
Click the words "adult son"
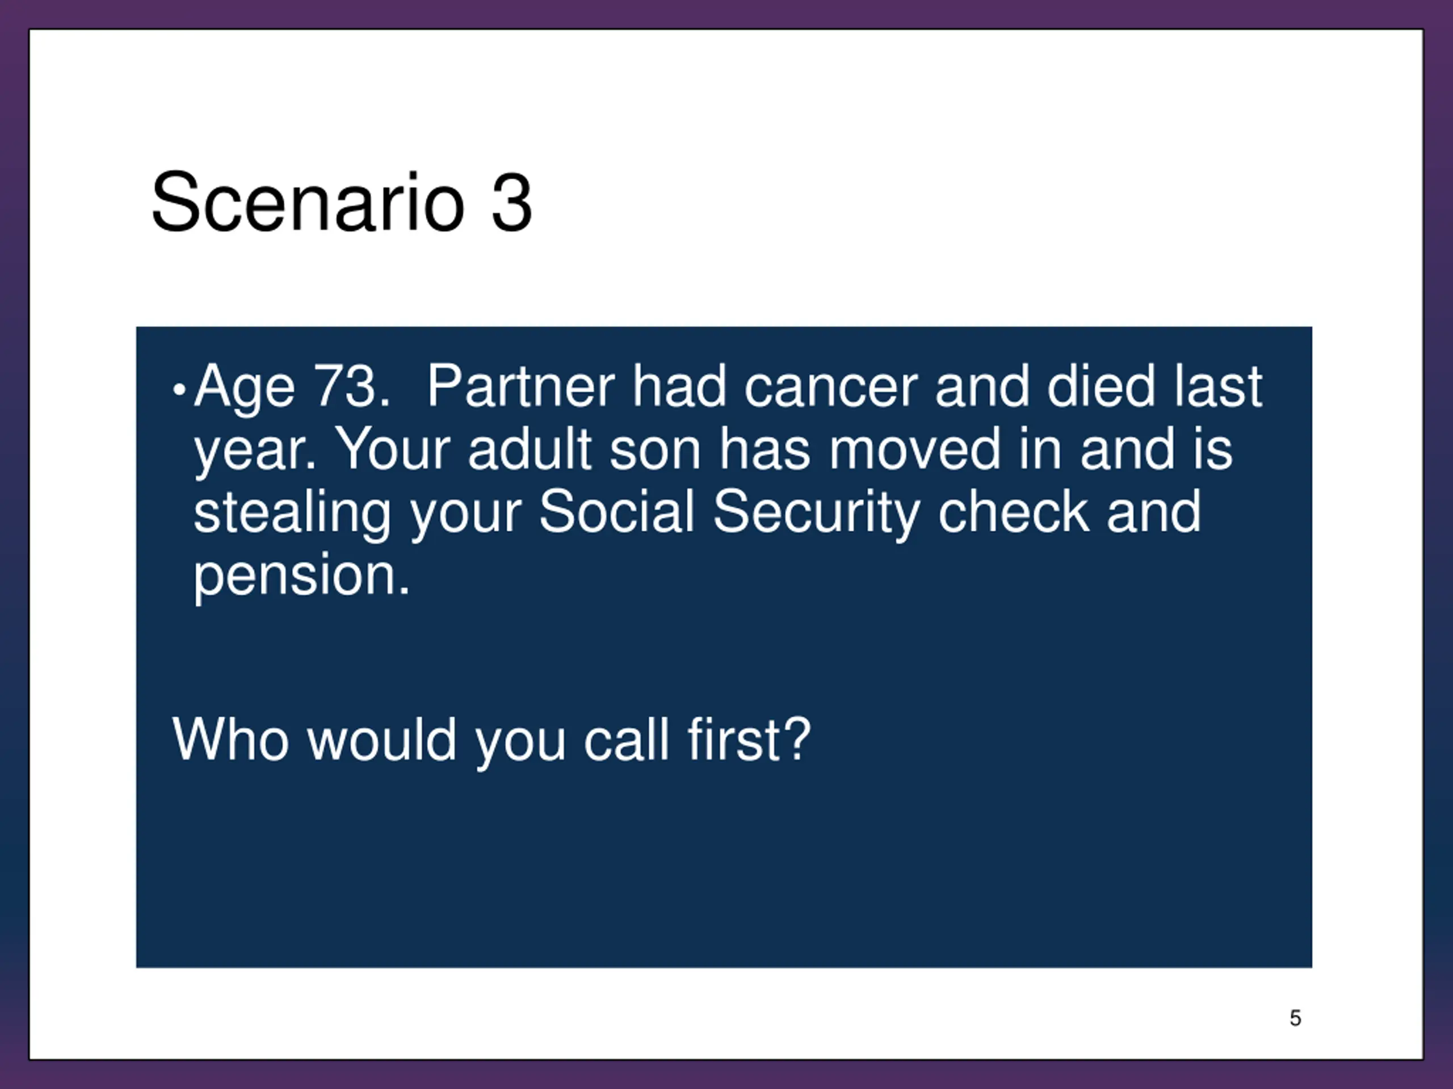point(584,450)
